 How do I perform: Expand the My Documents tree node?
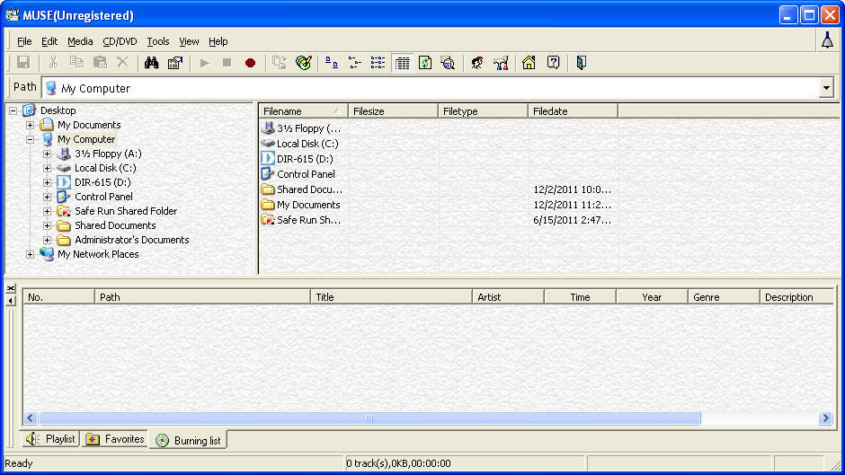[31, 125]
